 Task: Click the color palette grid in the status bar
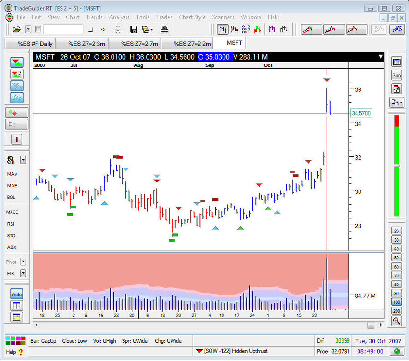(x=16, y=341)
